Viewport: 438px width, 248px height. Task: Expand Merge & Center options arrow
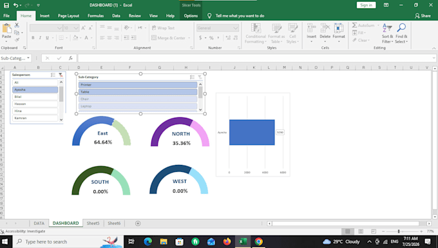coord(189,38)
